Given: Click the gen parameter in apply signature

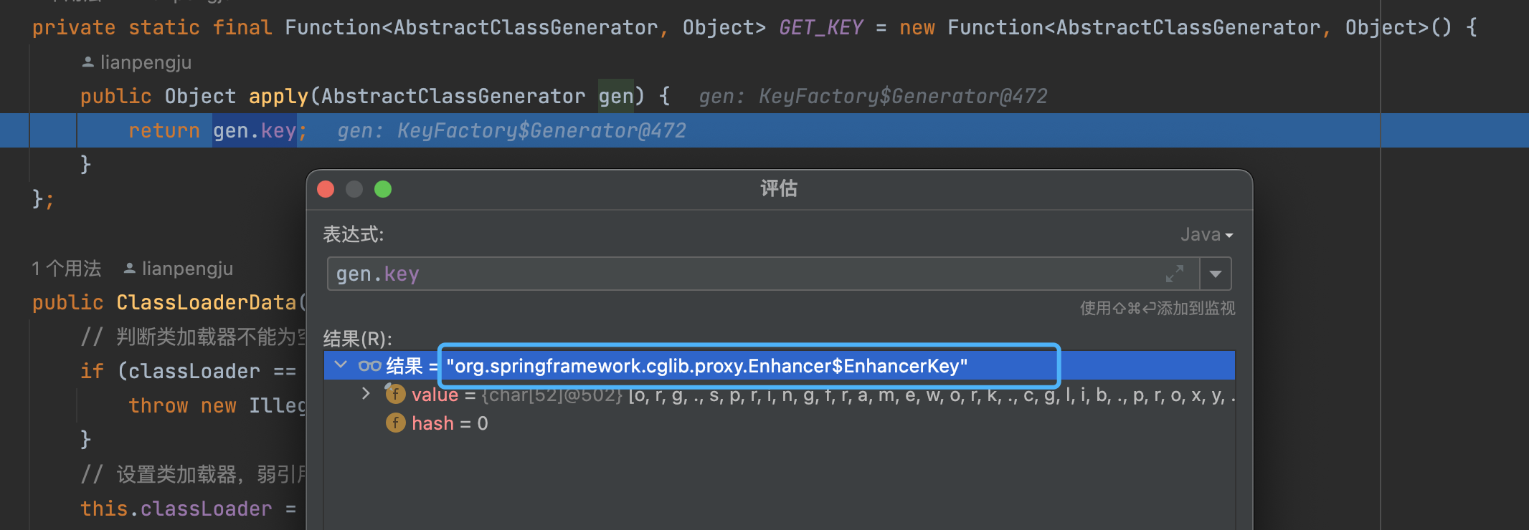Looking at the screenshot, I should coord(616,96).
